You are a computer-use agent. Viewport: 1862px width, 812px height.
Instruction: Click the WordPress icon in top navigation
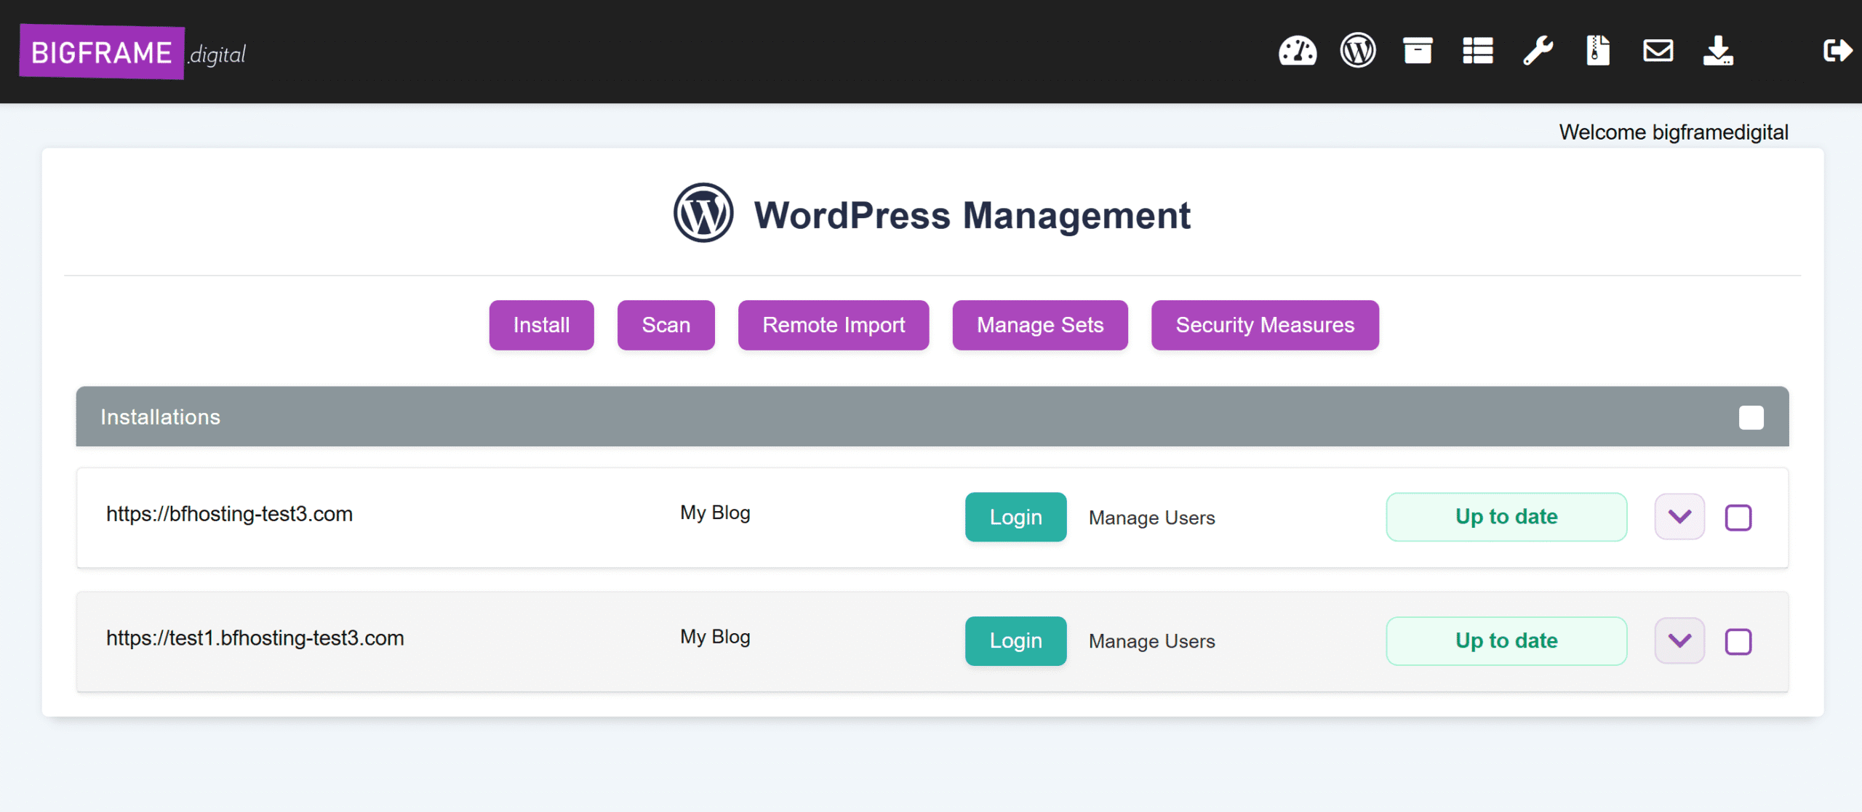(1357, 51)
